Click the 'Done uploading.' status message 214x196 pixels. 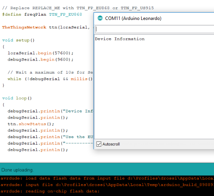tap(17, 170)
